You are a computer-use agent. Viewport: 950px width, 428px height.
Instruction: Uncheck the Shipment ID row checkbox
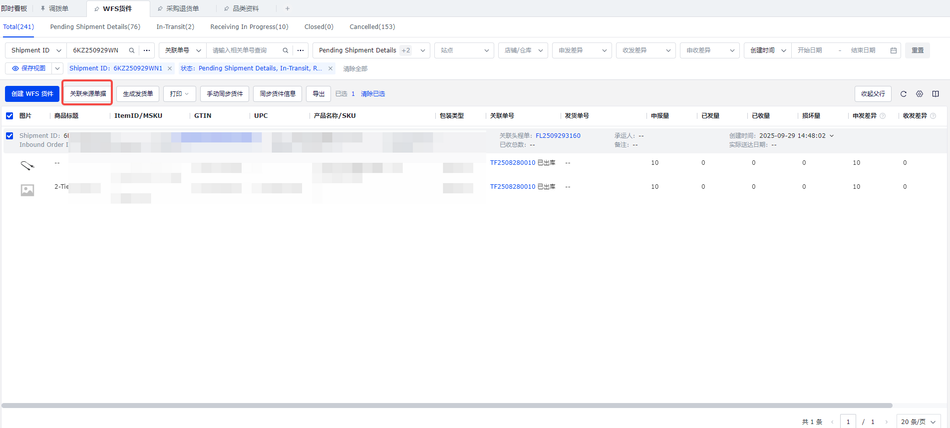click(9, 136)
